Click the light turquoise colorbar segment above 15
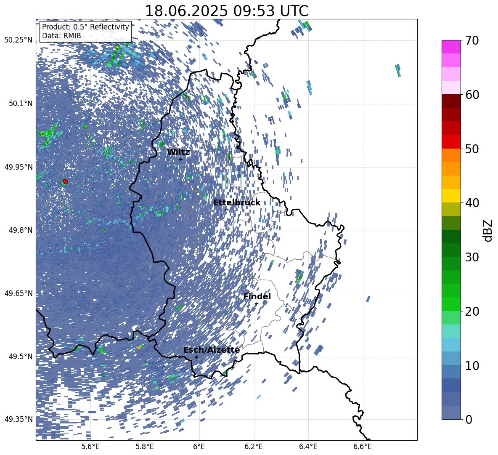The height and width of the screenshot is (455, 498). 451,331
